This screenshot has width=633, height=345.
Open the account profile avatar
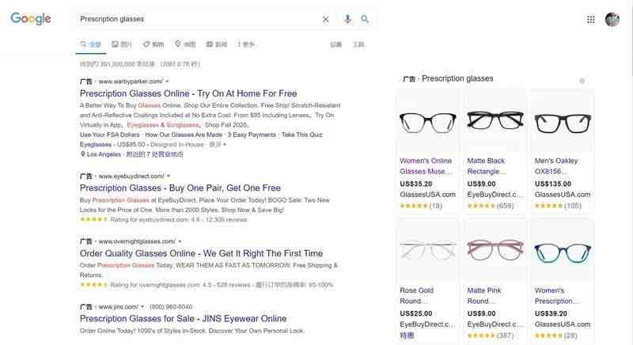coord(612,19)
